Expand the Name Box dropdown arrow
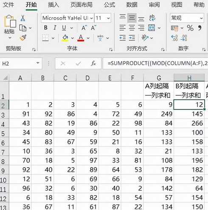Image resolution: width=208 pixels, height=210 pixels. [38, 63]
